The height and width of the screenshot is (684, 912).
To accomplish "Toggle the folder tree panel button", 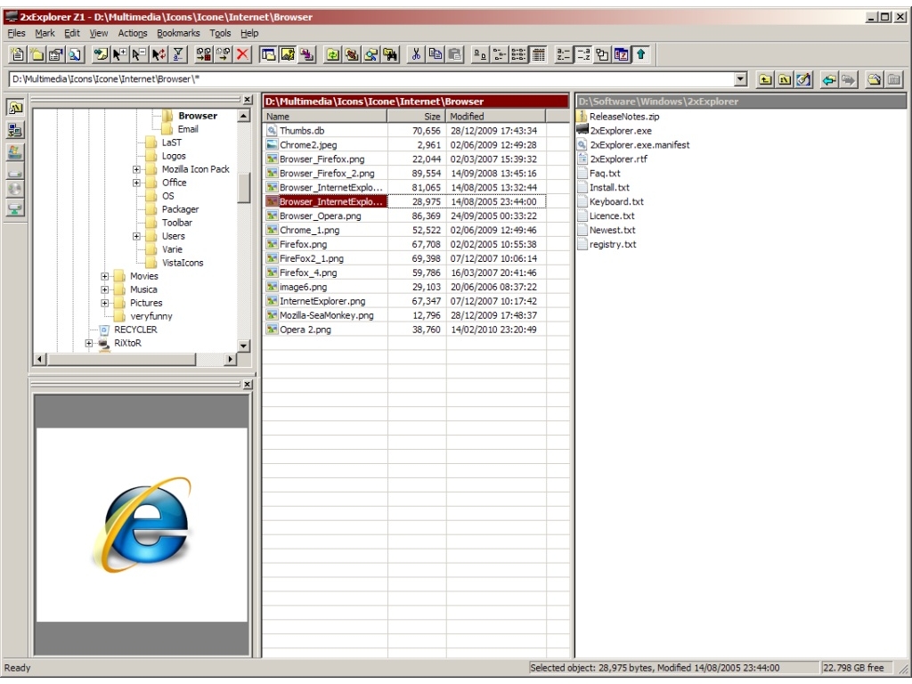I will point(268,54).
